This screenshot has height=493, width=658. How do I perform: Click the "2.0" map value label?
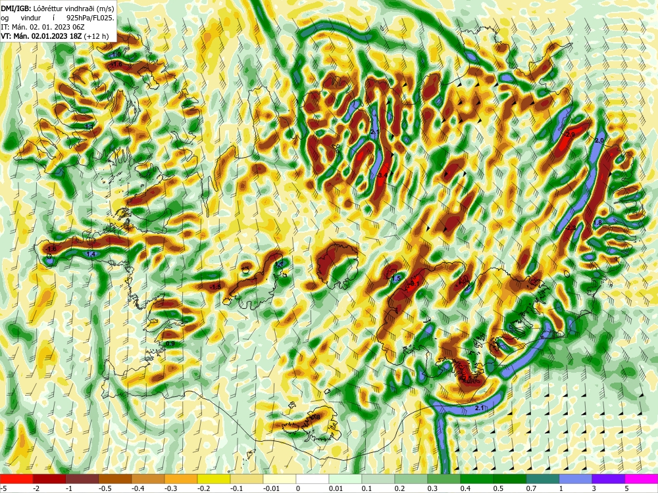pyautogui.click(x=599, y=141)
